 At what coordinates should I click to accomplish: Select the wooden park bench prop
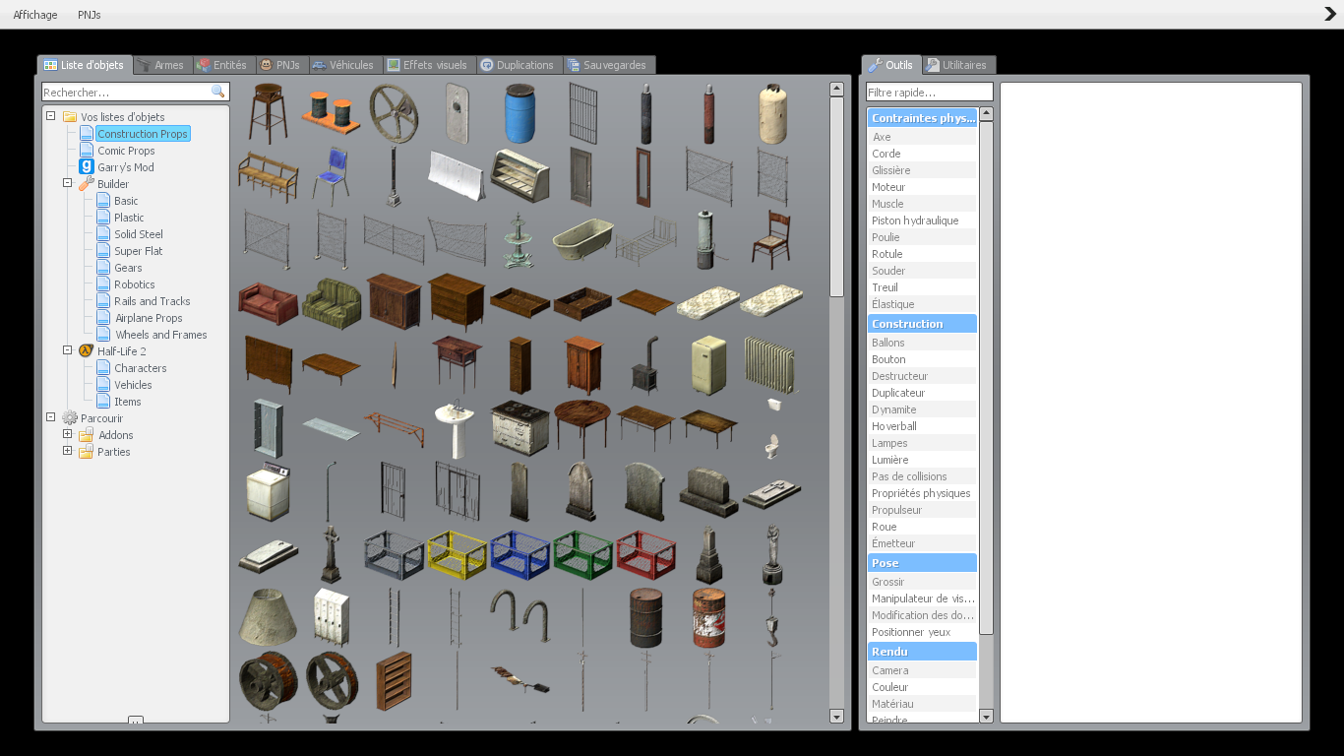click(x=268, y=176)
